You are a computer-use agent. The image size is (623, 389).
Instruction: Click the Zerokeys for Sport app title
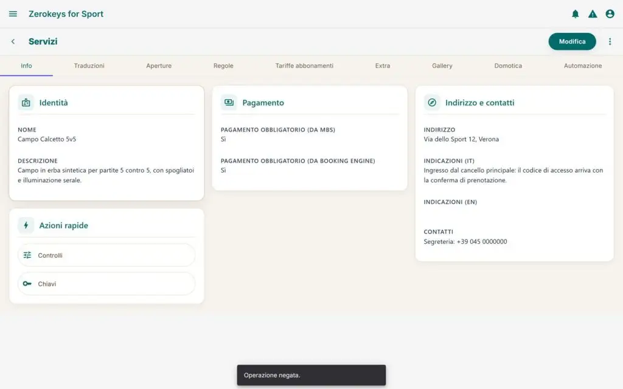(66, 14)
